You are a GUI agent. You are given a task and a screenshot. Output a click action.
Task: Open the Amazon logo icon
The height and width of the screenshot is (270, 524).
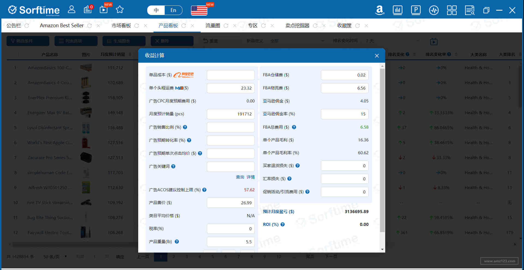coord(380,10)
